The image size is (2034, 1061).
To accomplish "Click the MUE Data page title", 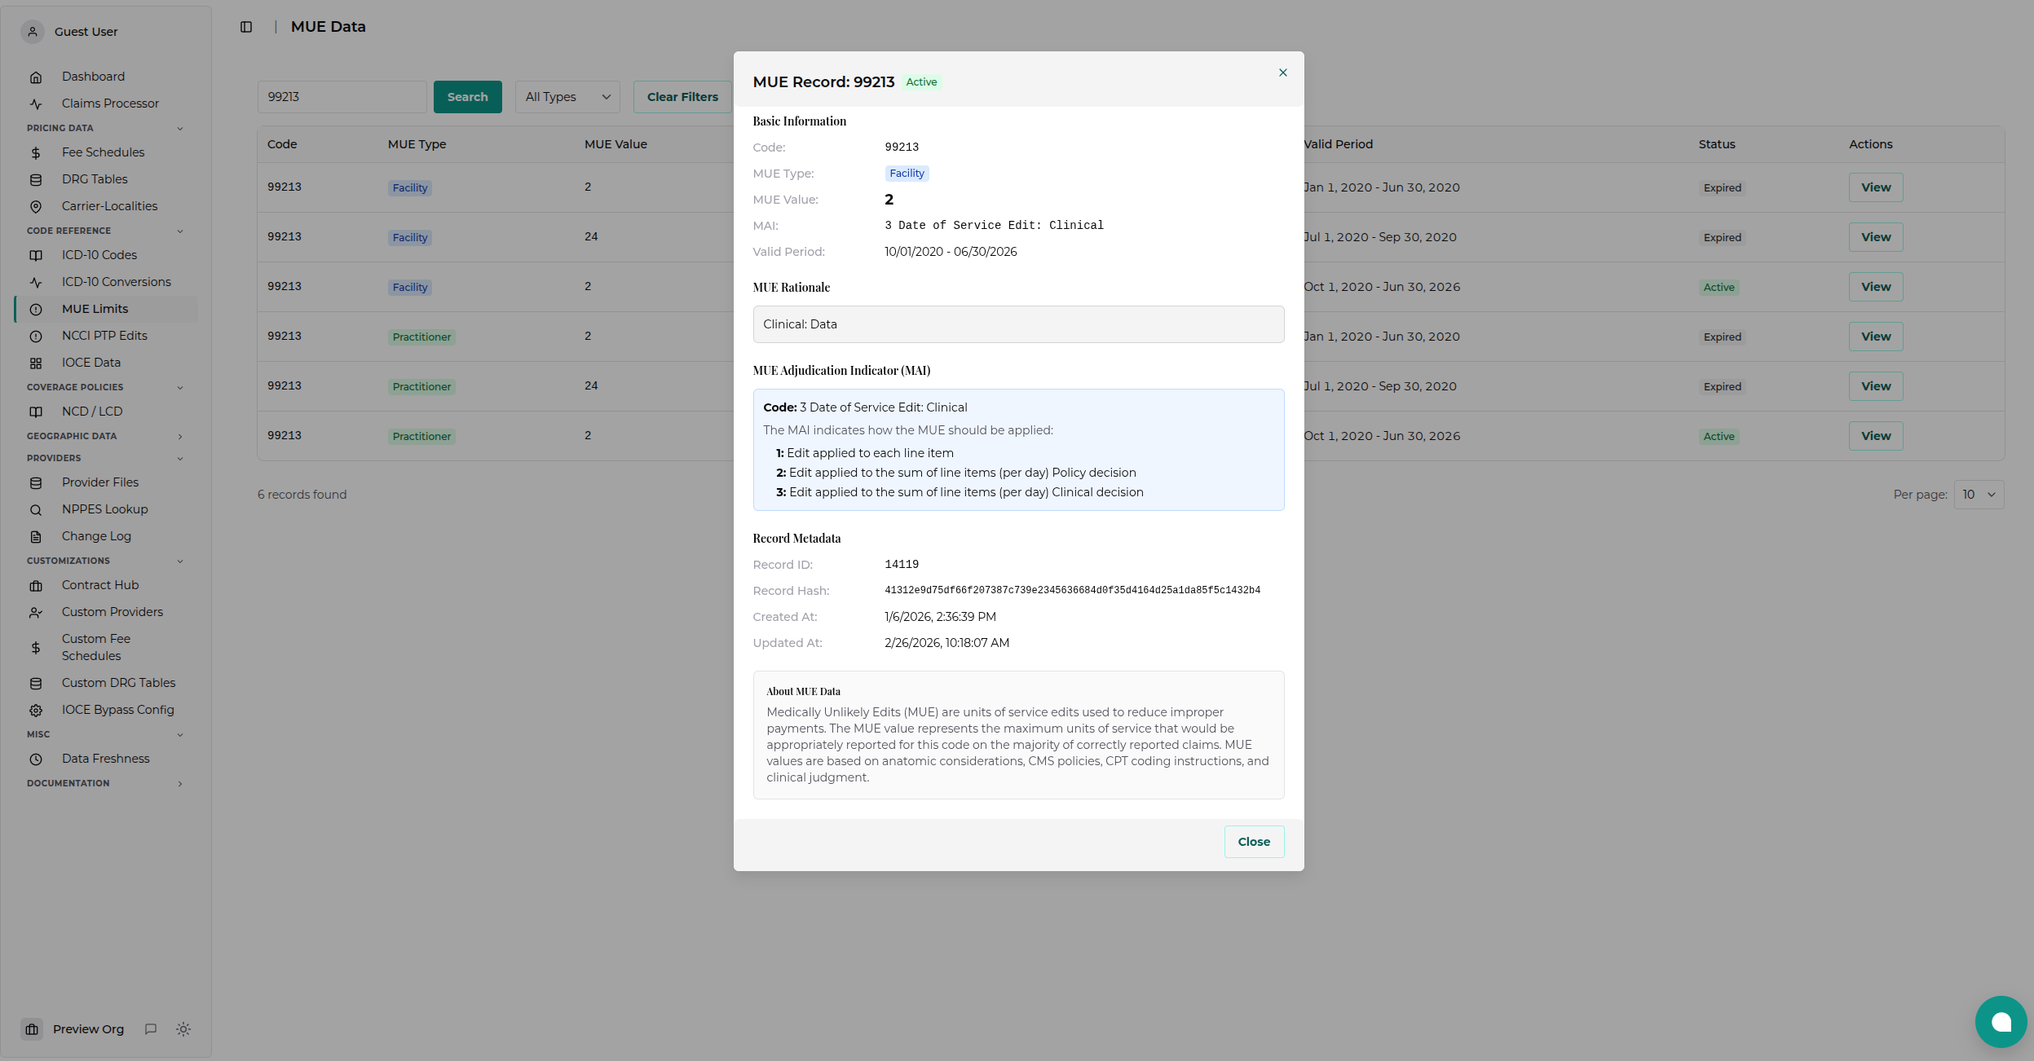I will (328, 27).
